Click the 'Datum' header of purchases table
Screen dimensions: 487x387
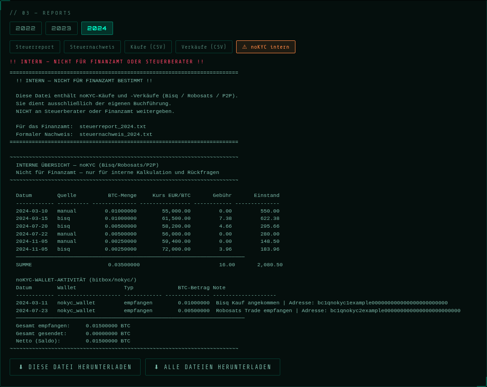(24, 196)
